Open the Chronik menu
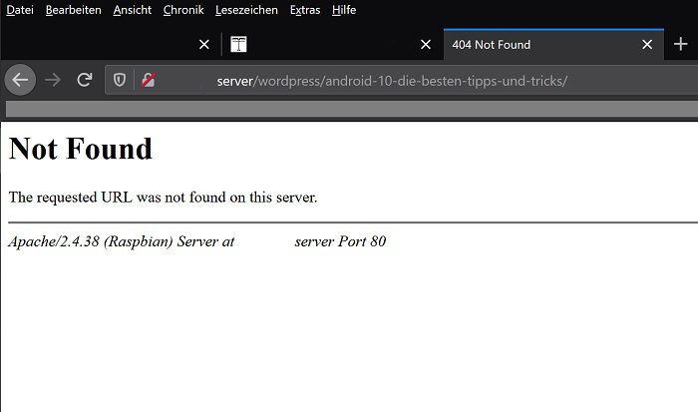 tap(182, 10)
